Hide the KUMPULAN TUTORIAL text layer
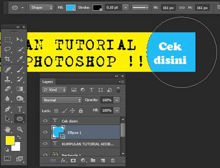Screen dimensions: 220x168 (x=45, y=143)
